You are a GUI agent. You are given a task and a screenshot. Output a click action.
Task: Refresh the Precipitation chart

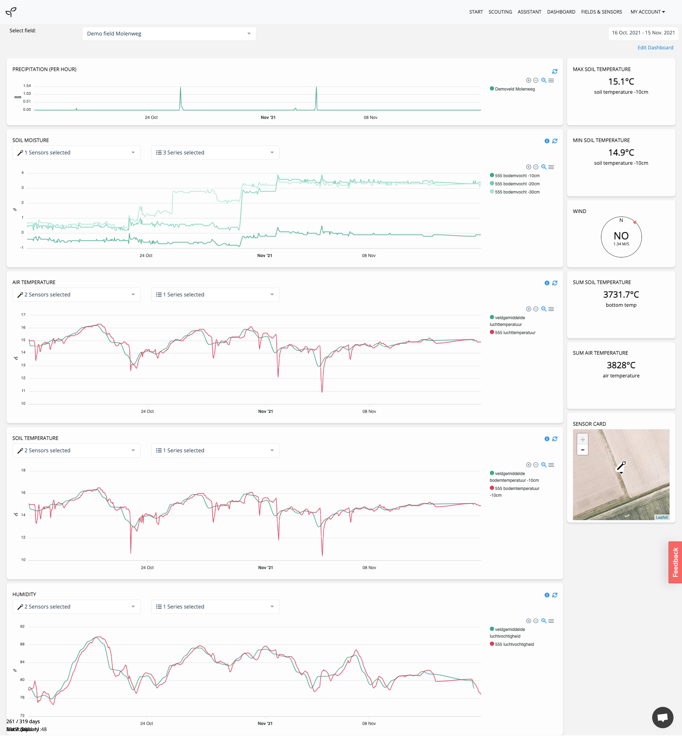pos(554,72)
